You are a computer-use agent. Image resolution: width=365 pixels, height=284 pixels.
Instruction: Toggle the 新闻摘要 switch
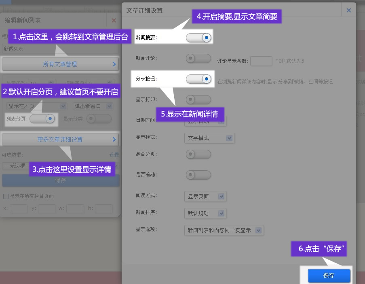click(x=198, y=38)
